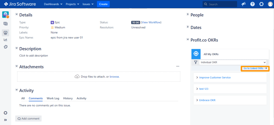
Task: Open the test 123 OKR link
Action: pos(204,89)
